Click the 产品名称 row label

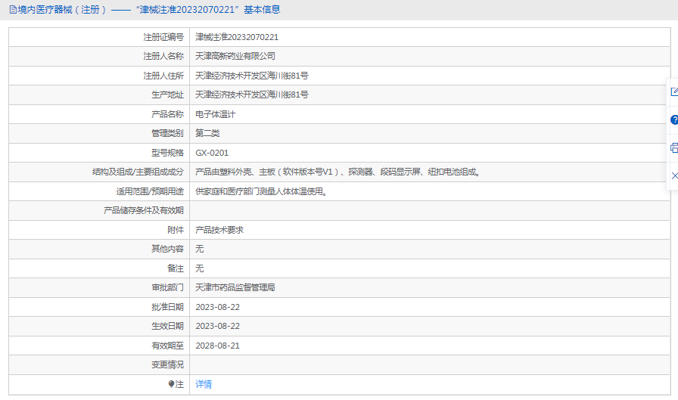(168, 114)
